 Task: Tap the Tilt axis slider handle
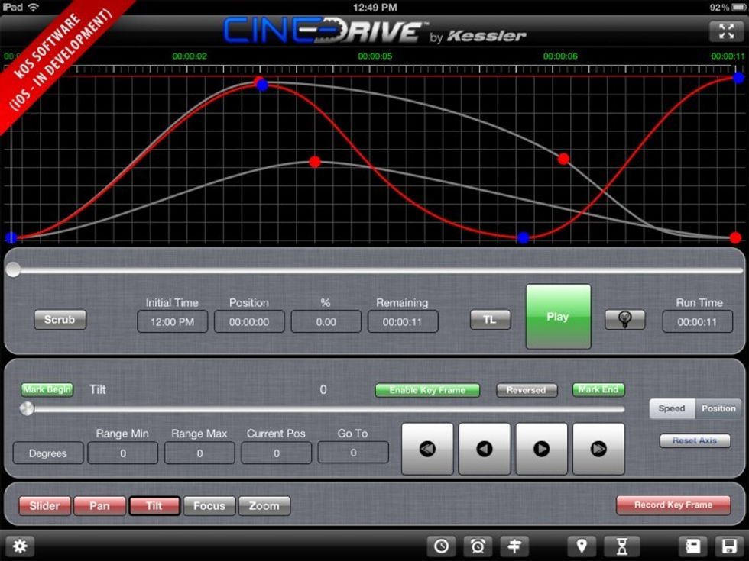point(27,409)
